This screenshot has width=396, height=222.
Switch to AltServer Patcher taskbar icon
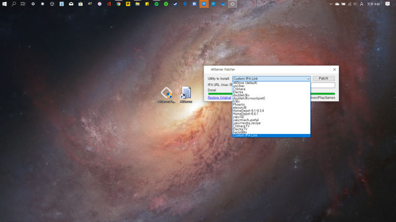(x=232, y=4)
